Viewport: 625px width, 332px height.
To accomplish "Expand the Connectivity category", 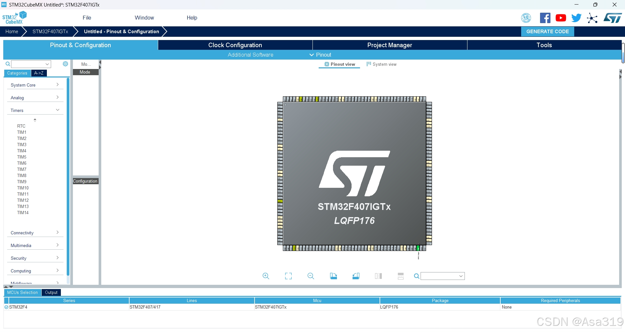I will 35,233.
